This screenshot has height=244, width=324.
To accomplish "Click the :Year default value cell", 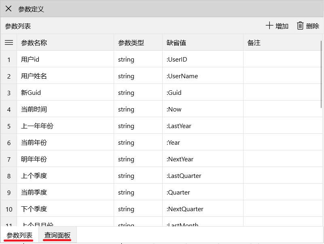I will 203,143.
